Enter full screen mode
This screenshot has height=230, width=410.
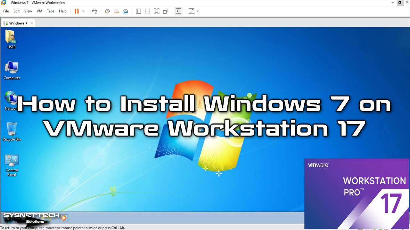point(156,11)
